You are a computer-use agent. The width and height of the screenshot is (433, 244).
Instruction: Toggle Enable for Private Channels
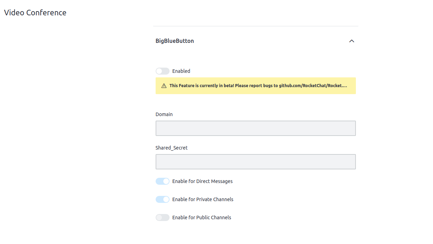tap(163, 199)
